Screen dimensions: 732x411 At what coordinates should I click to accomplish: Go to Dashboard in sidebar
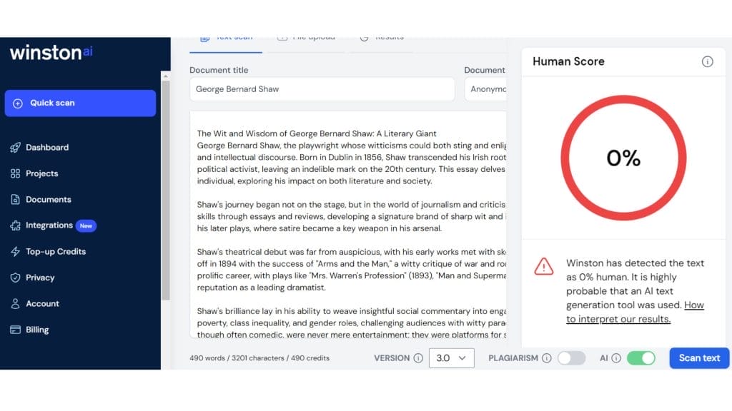pyautogui.click(x=47, y=147)
